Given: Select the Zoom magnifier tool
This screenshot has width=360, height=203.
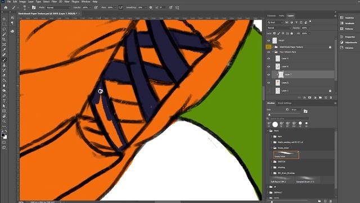Looking at the screenshot, I should (x=4, y=121).
